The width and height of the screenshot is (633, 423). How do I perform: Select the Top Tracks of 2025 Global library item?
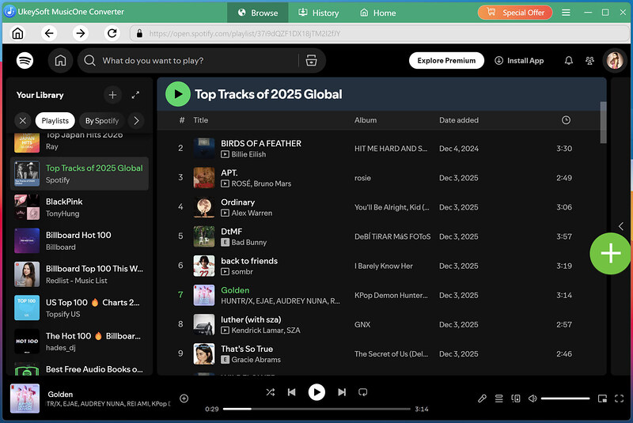point(79,173)
